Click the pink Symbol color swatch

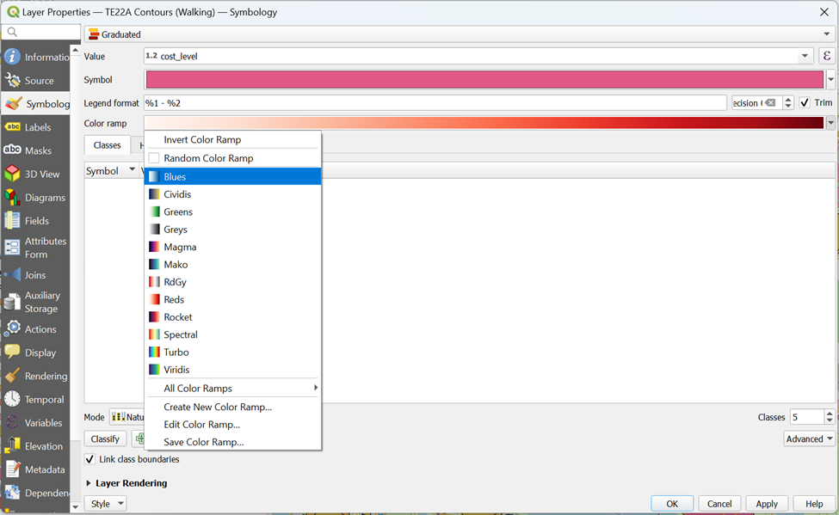coord(484,80)
